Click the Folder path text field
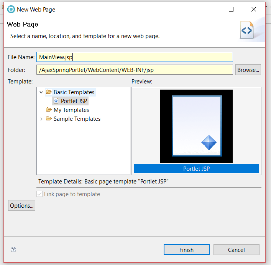This screenshot has width=271, height=265. tap(135, 70)
